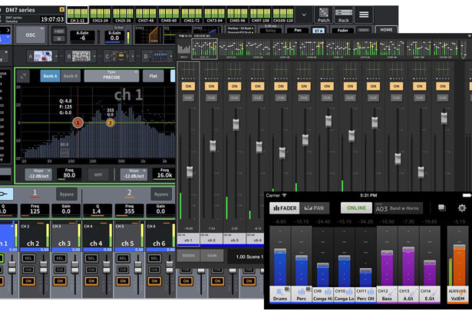Click the D.Gain 0.0 value field
This screenshot has width=472, height=314.
[x=114, y=36]
